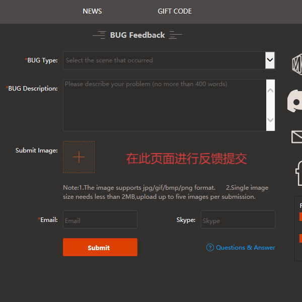Open the BUG Type dropdown arrow
The width and height of the screenshot is (302, 302).
pos(270,60)
